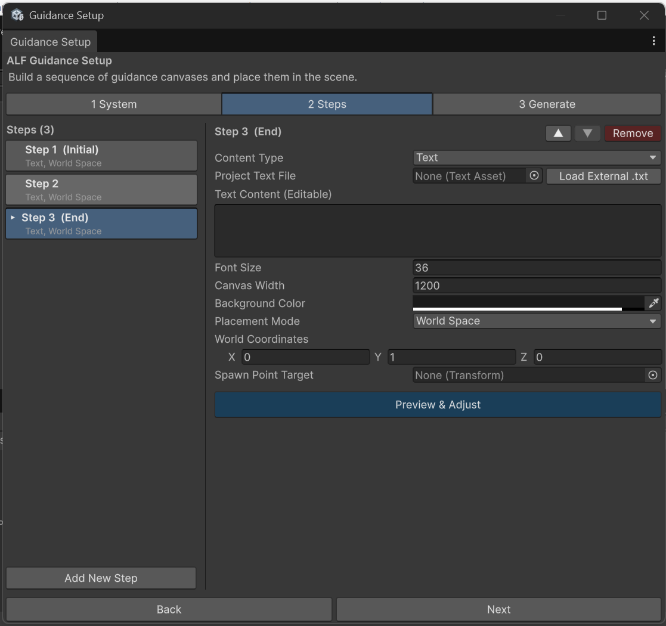This screenshot has width=666, height=626.
Task: Click the World Coordinates label
Action: pyautogui.click(x=261, y=339)
